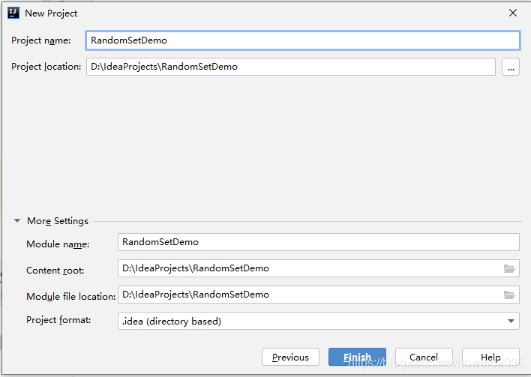This screenshot has height=377, width=531.
Task: Click the 'Project location:' label
Action: coord(46,67)
